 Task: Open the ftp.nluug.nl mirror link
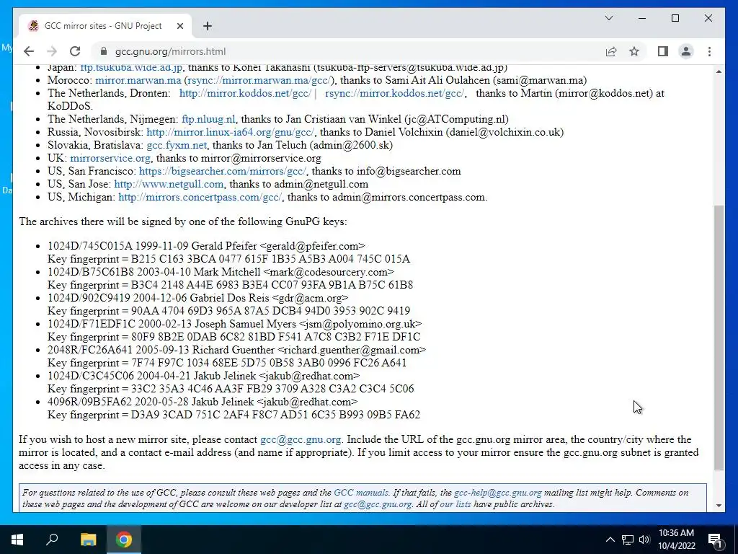pos(208,119)
